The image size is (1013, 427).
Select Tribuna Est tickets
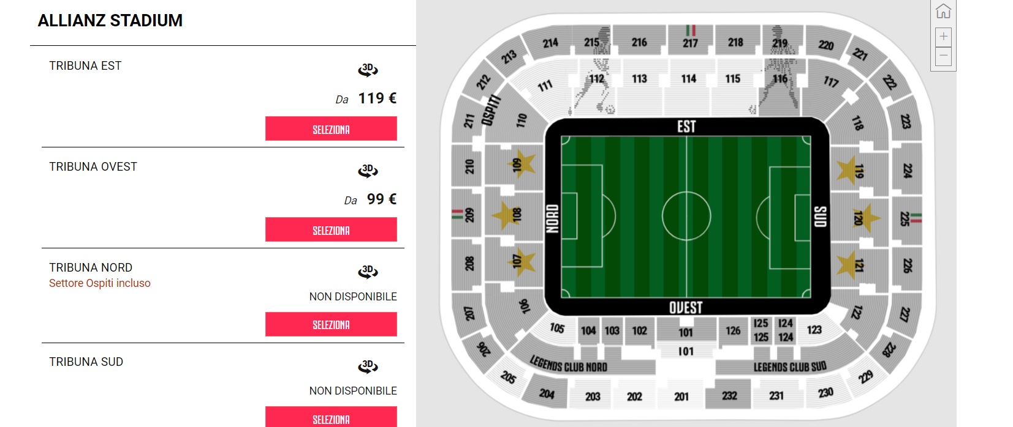[331, 129]
